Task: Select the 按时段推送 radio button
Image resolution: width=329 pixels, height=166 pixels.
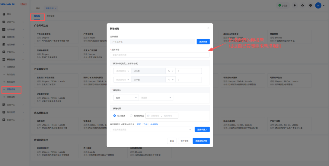Action: pyautogui.click(x=131, y=116)
